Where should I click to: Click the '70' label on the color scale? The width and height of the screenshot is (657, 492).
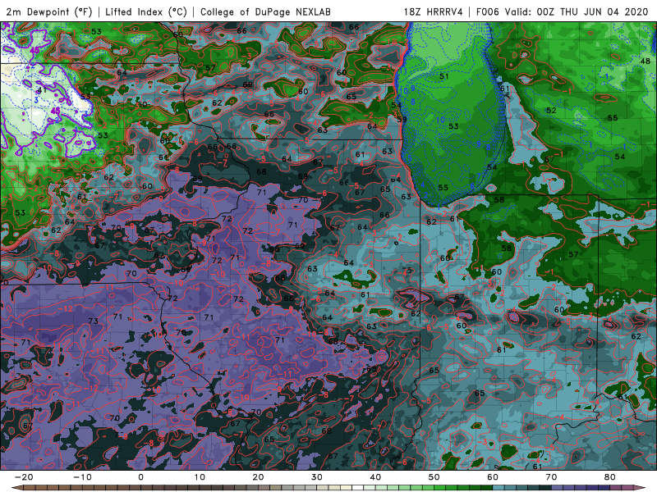551,477
